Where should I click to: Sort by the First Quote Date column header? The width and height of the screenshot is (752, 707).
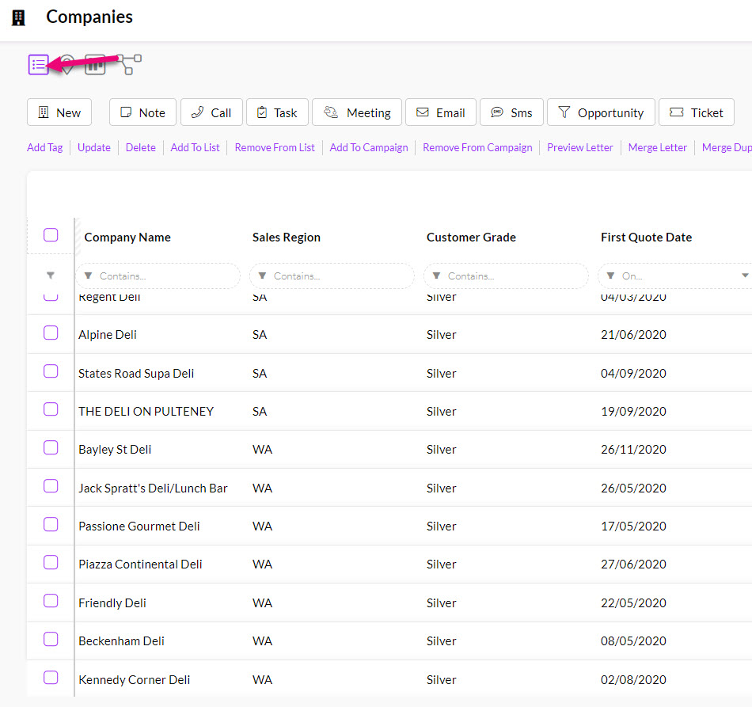[647, 238]
